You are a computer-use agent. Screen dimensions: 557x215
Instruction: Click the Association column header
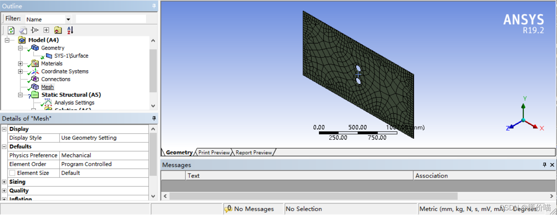tap(484, 176)
